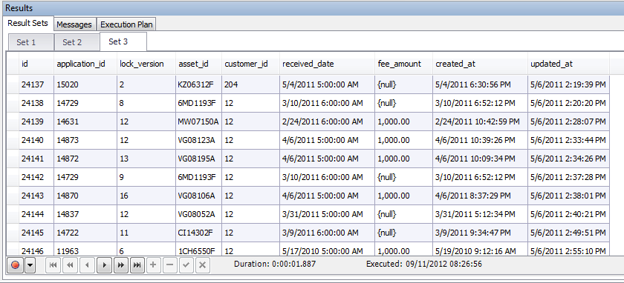This screenshot has height=283, width=624.
Task: Click asset_id cell CI14302F
Action: [198, 233]
